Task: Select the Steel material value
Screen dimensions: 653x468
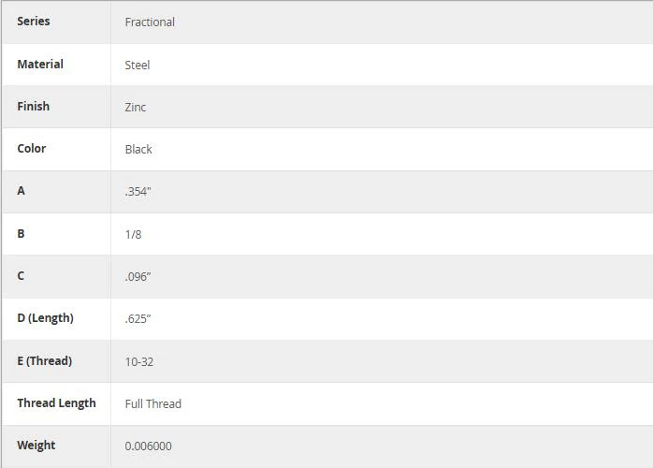Action: point(137,65)
